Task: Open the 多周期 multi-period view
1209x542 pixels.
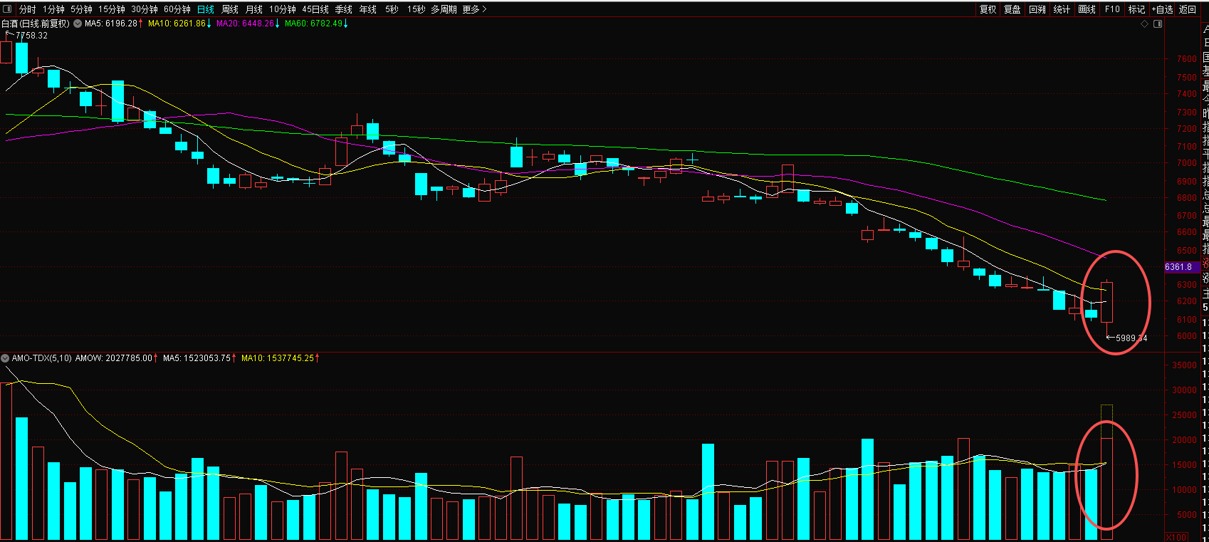Action: (444, 9)
